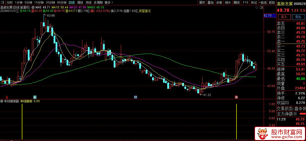The image size is (306, 141).
Task: Open the 画线 drawing tool
Action: pyautogui.click(x=237, y=3)
